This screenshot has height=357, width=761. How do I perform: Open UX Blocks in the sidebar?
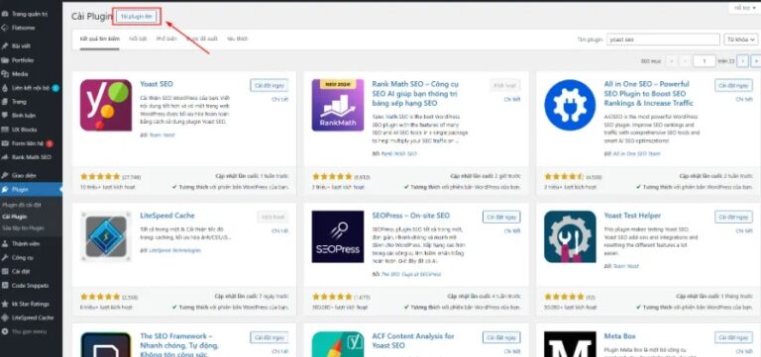coord(24,130)
